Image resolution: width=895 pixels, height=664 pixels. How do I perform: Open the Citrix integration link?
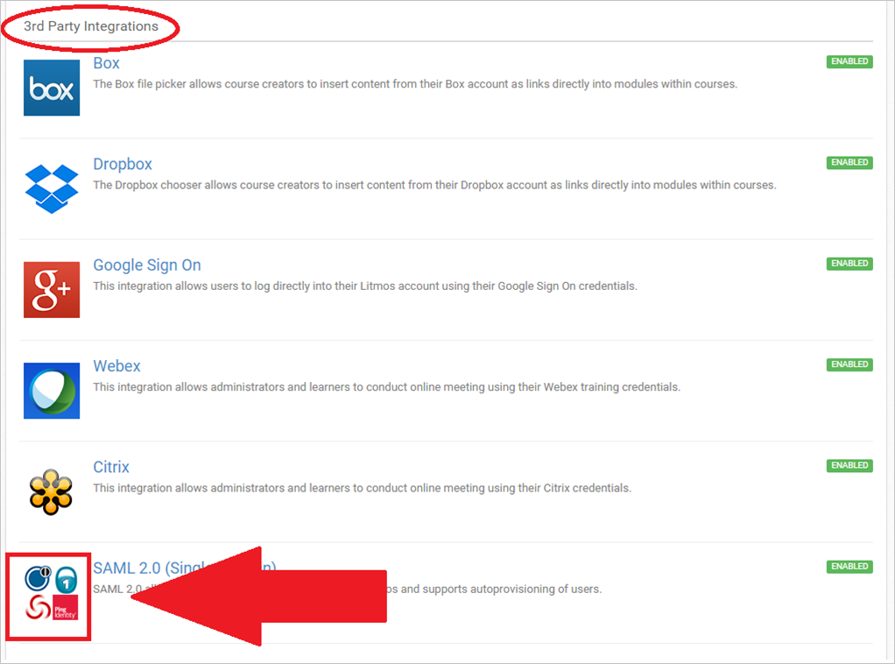tap(110, 467)
